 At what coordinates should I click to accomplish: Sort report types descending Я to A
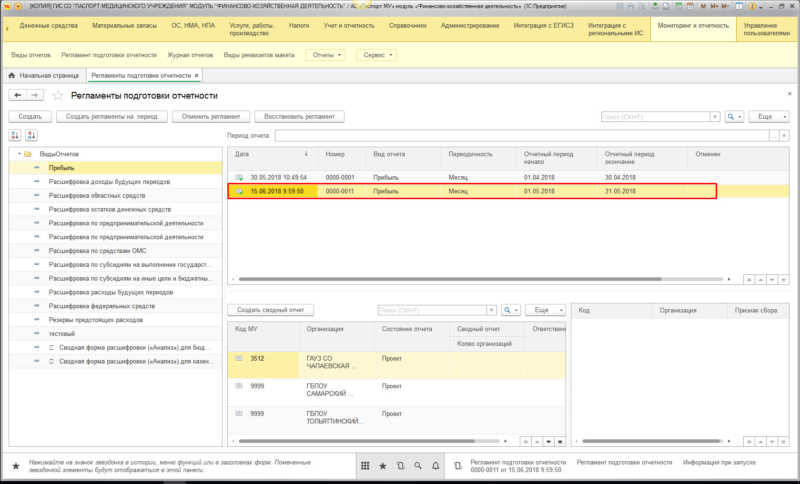(31, 136)
